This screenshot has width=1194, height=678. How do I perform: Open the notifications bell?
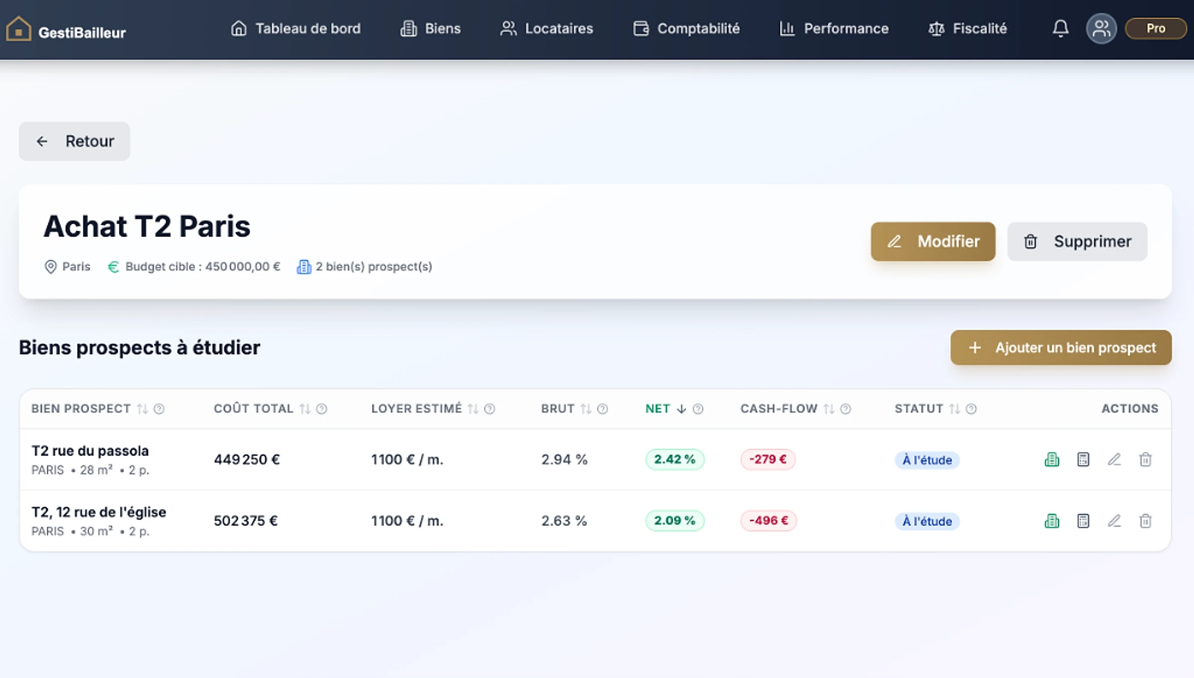pyautogui.click(x=1060, y=28)
